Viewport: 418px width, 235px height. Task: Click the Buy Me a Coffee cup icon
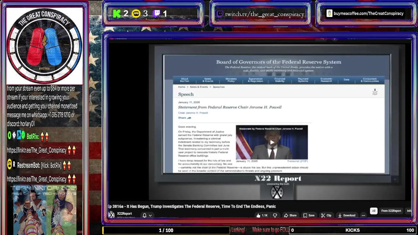click(330, 13)
